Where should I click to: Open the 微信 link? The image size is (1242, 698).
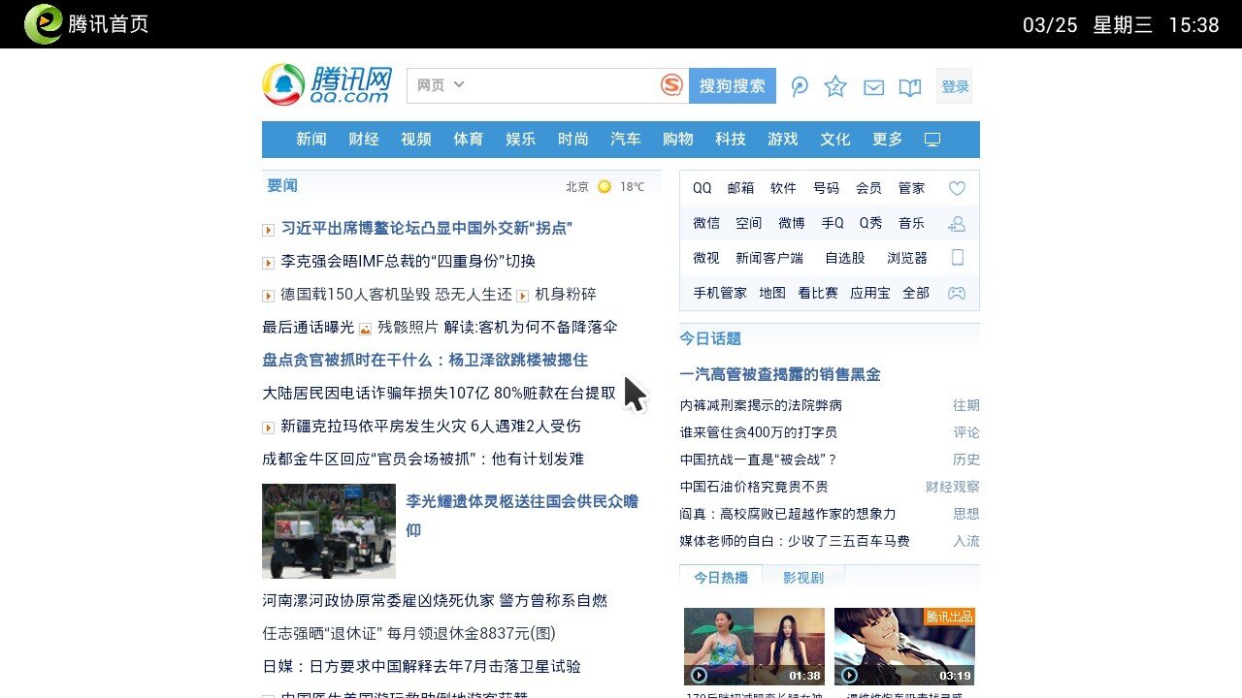click(706, 223)
